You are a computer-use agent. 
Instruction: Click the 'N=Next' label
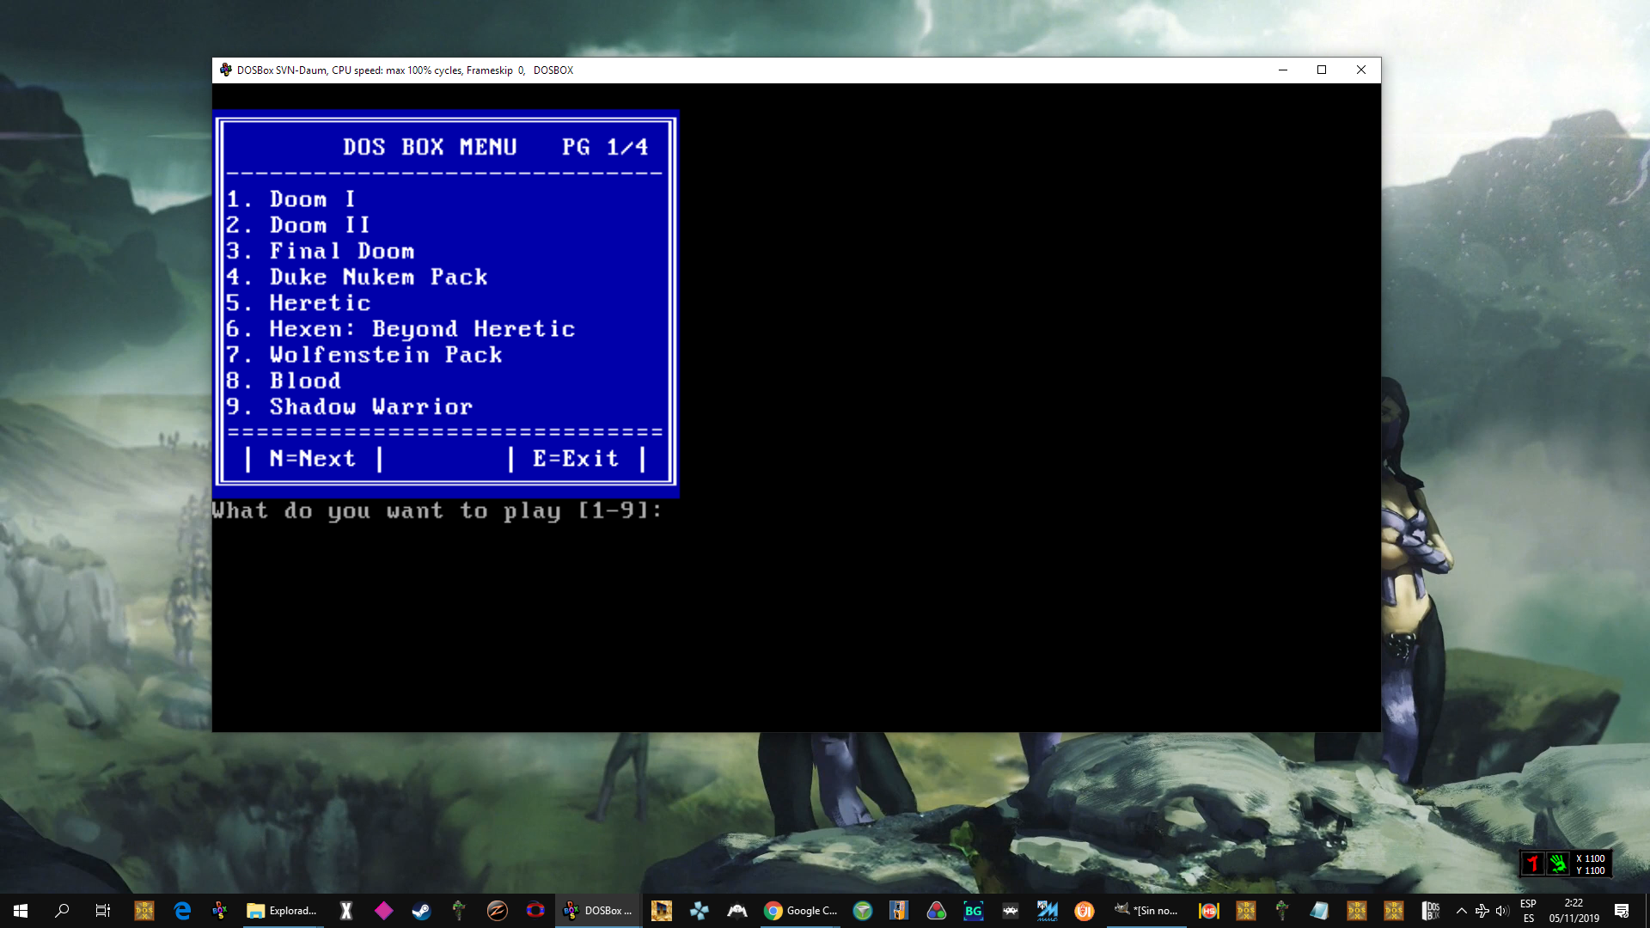pyautogui.click(x=313, y=459)
